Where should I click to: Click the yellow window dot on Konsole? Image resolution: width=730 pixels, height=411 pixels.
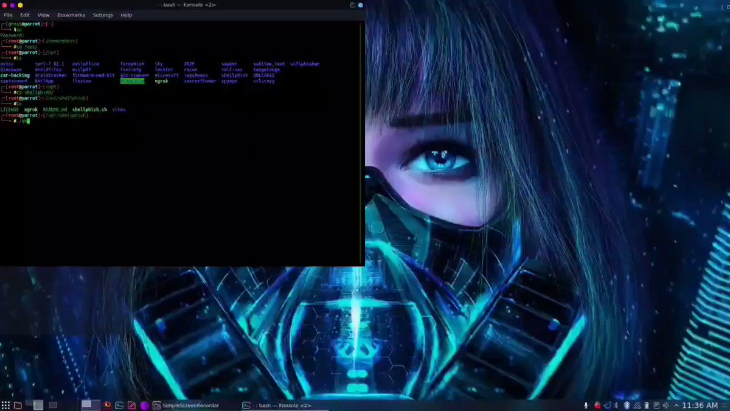tap(20, 5)
